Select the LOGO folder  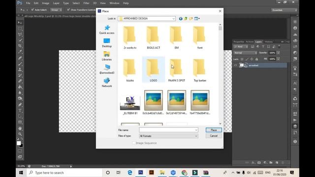[x=153, y=70]
